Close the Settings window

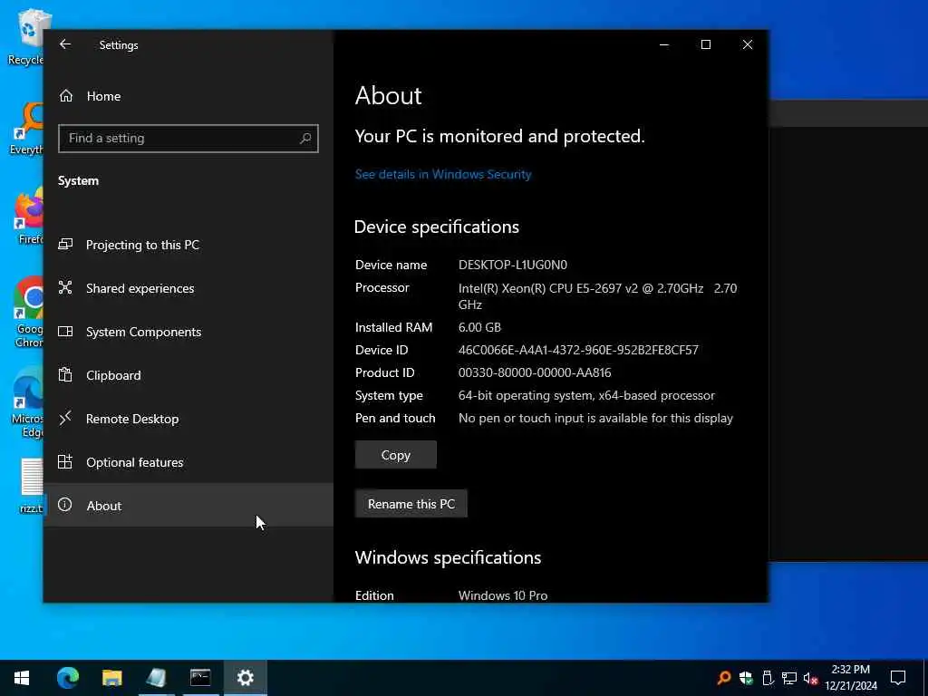748,44
